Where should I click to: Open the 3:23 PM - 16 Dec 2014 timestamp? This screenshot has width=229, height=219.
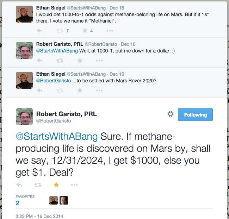point(39,216)
